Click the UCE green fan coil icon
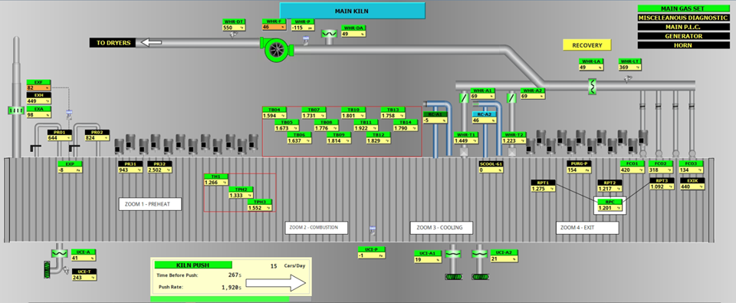The height and width of the screenshot is (303, 736). (x=46, y=271)
